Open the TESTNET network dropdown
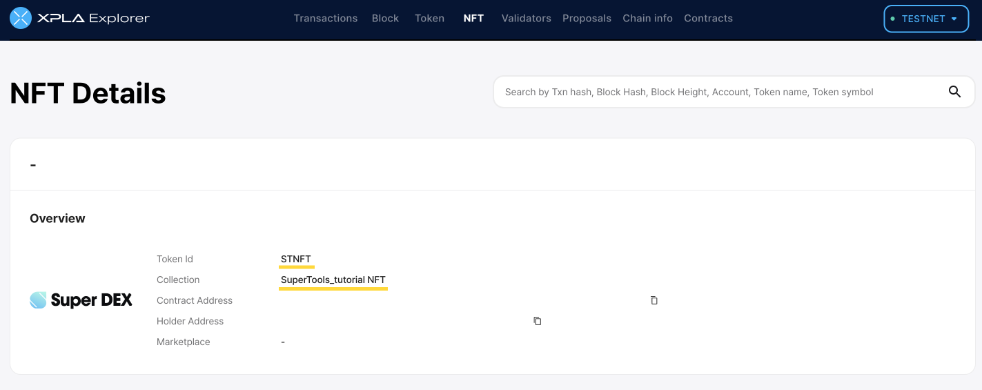Image resolution: width=982 pixels, height=390 pixels. click(x=926, y=19)
